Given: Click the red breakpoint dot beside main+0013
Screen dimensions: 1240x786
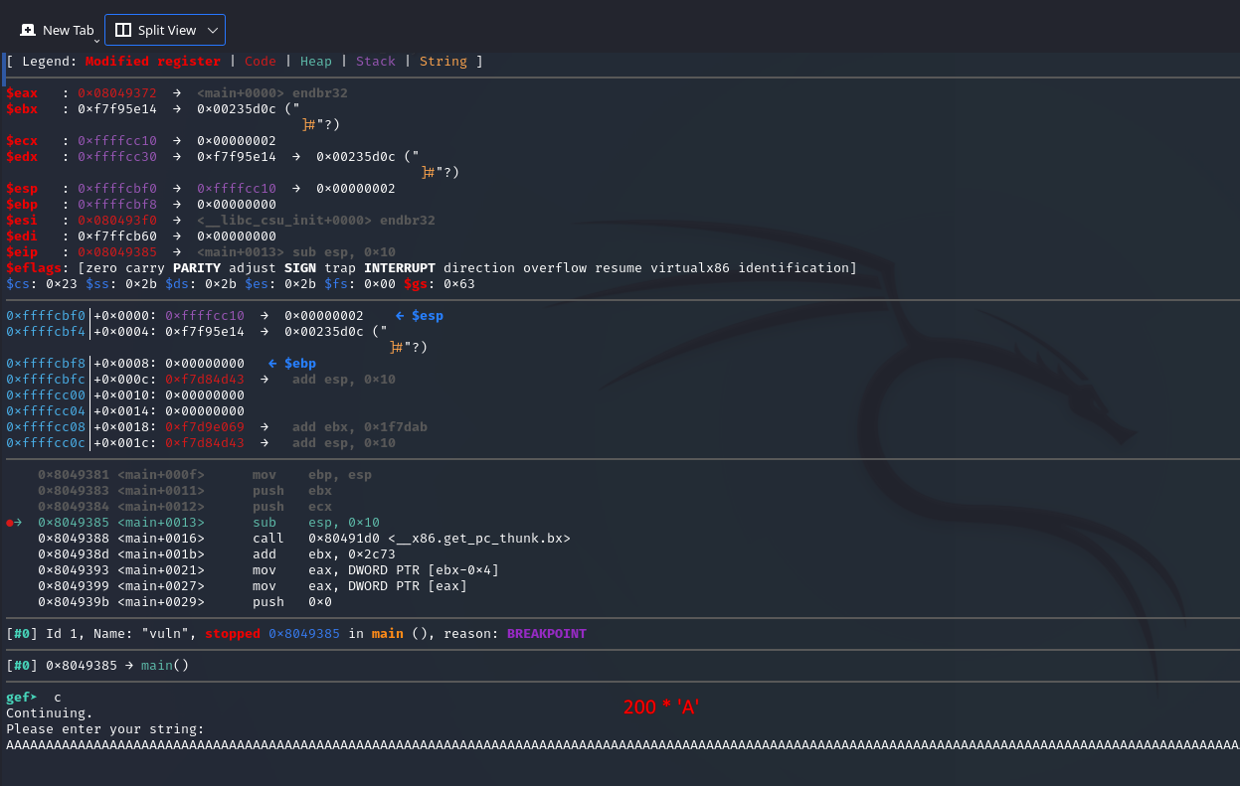Looking at the screenshot, I should [11, 523].
